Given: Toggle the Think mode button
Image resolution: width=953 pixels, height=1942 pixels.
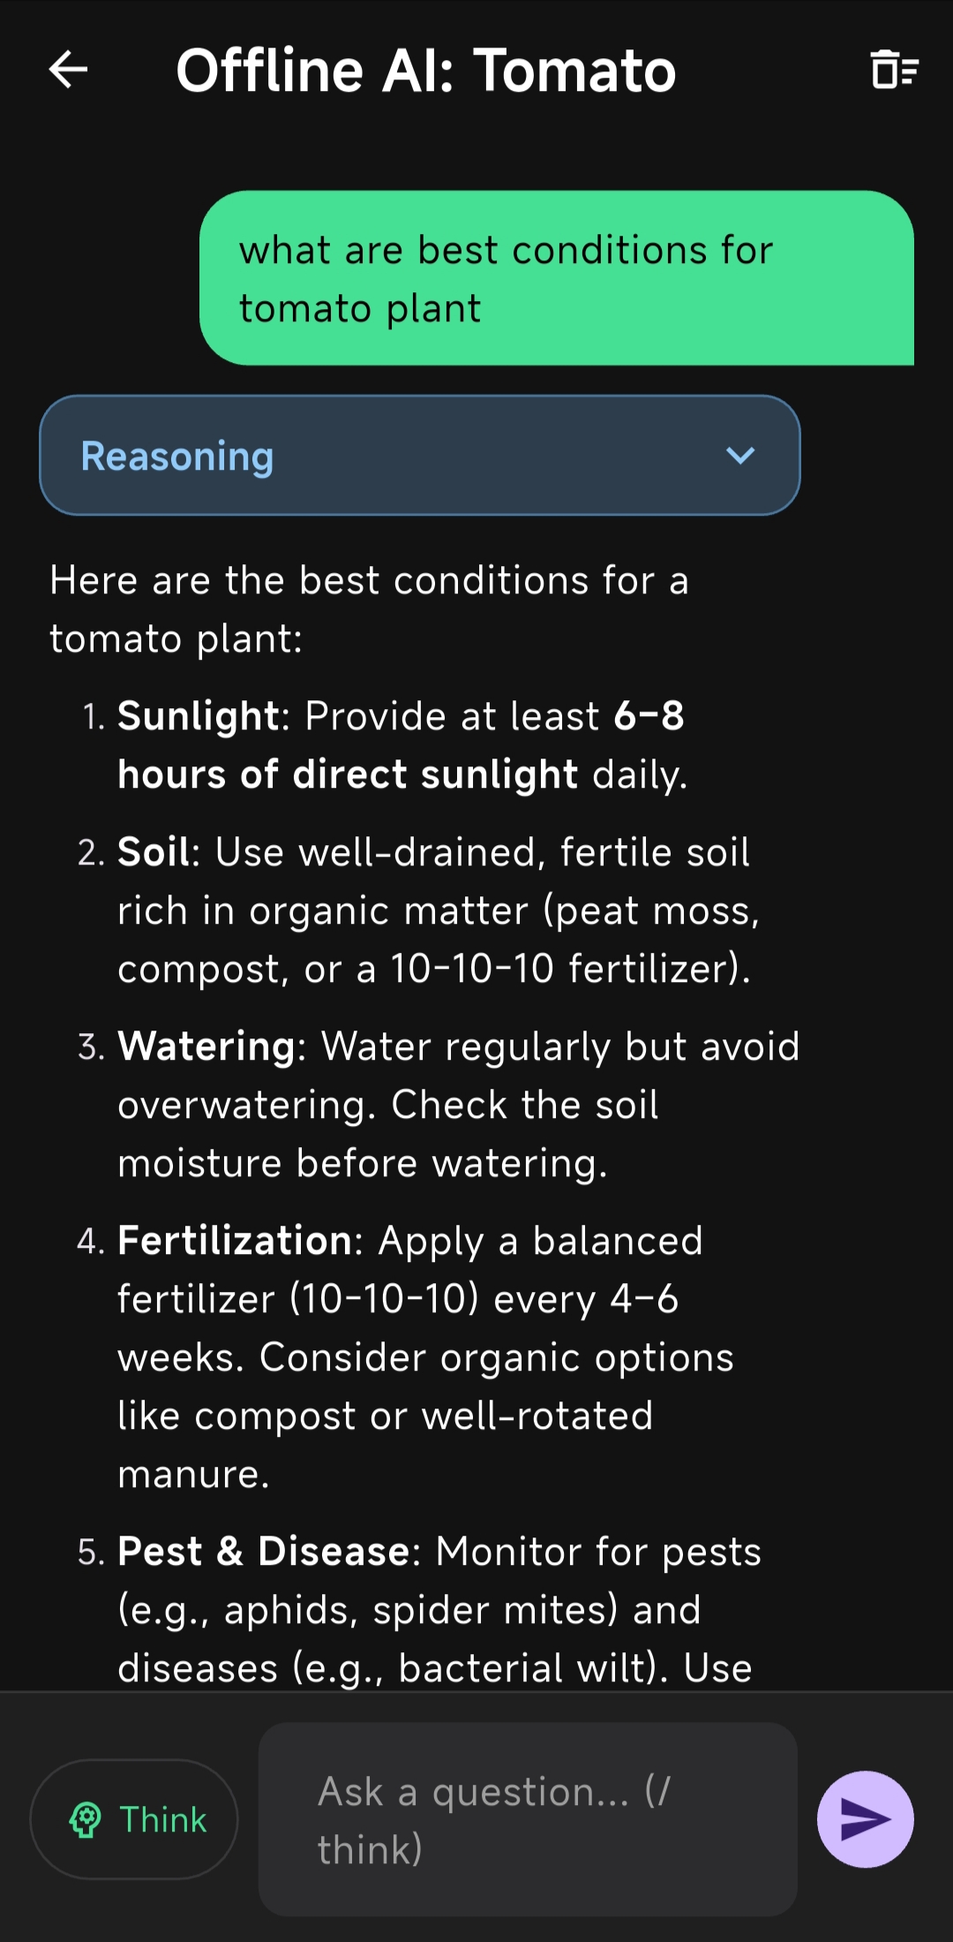Looking at the screenshot, I should pyautogui.click(x=134, y=1819).
